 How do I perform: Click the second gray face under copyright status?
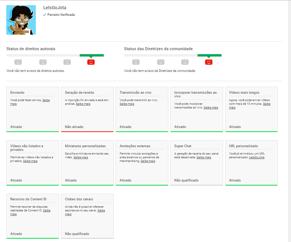(43, 62)
